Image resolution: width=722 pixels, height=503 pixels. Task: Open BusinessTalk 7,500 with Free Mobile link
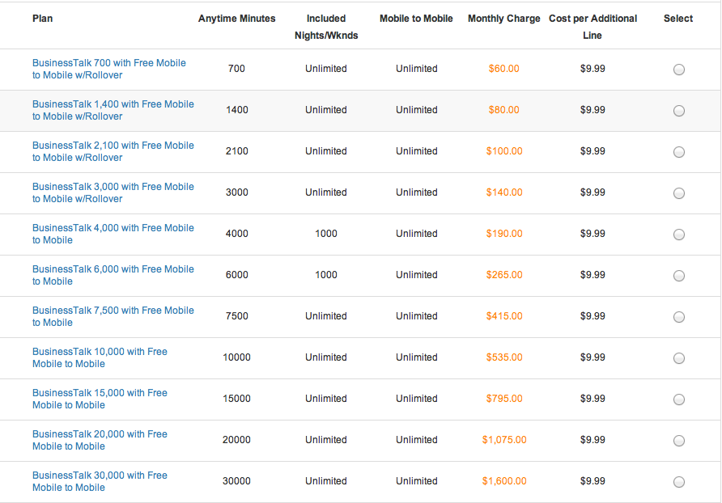(x=113, y=317)
